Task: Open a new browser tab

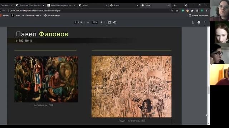Action: [175, 5]
